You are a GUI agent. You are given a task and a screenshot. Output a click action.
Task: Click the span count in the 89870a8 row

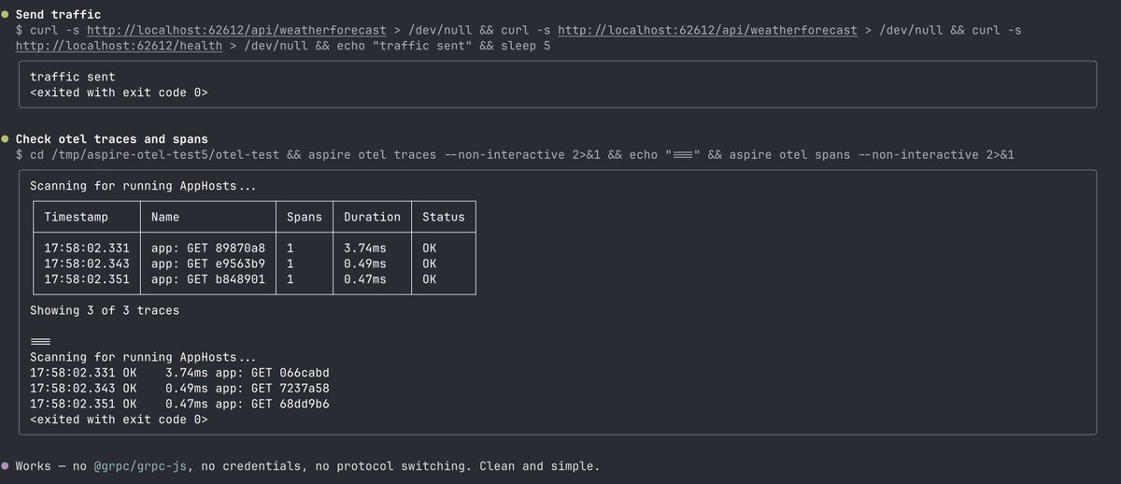point(290,249)
